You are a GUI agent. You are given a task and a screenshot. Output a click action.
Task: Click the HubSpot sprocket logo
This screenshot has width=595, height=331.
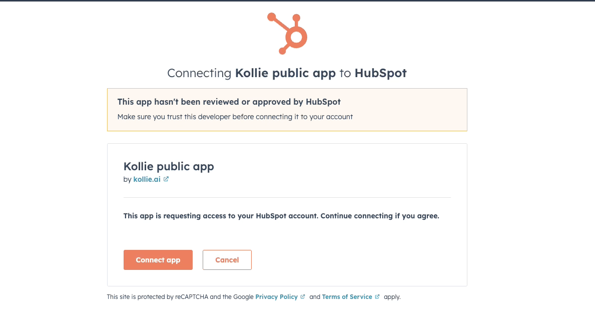[x=288, y=34]
